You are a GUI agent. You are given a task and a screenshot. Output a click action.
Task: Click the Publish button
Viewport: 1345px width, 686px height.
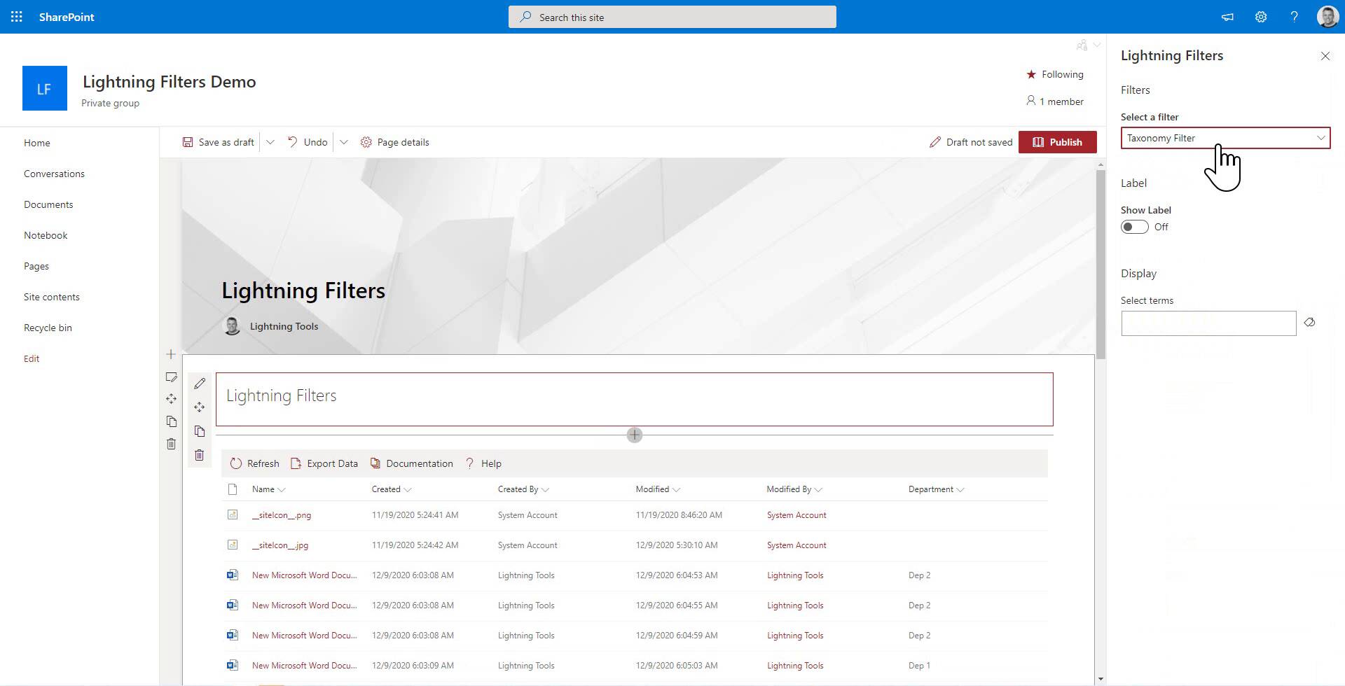coord(1057,142)
